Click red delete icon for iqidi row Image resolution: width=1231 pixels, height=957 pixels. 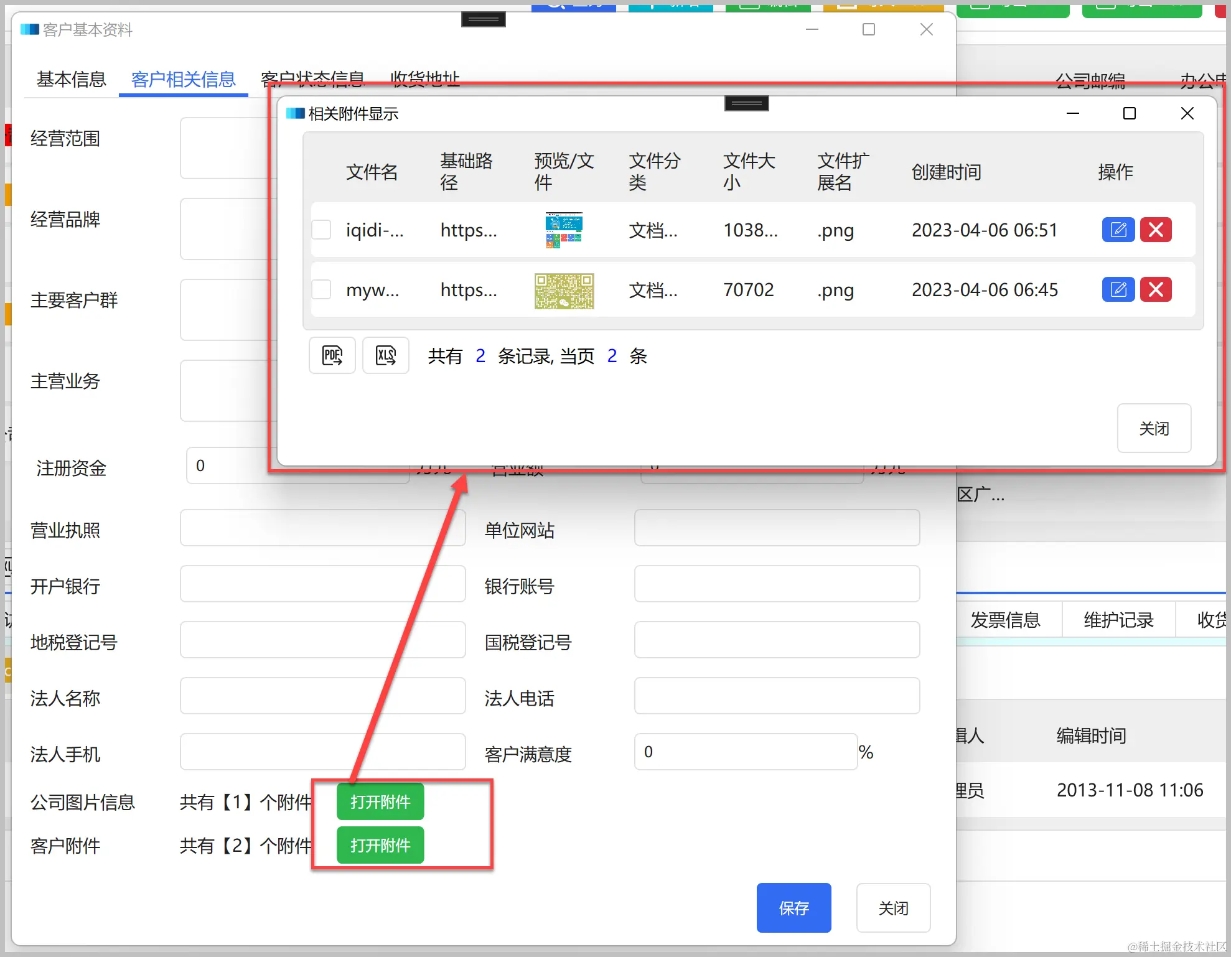[x=1156, y=230]
